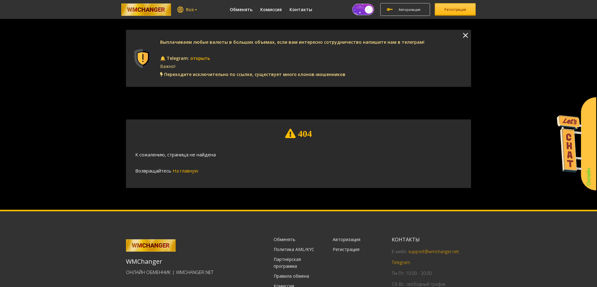Image resolution: width=597 pixels, height=287 pixels.
Task: Dismiss the warning notice with the X
Action: pos(465,35)
